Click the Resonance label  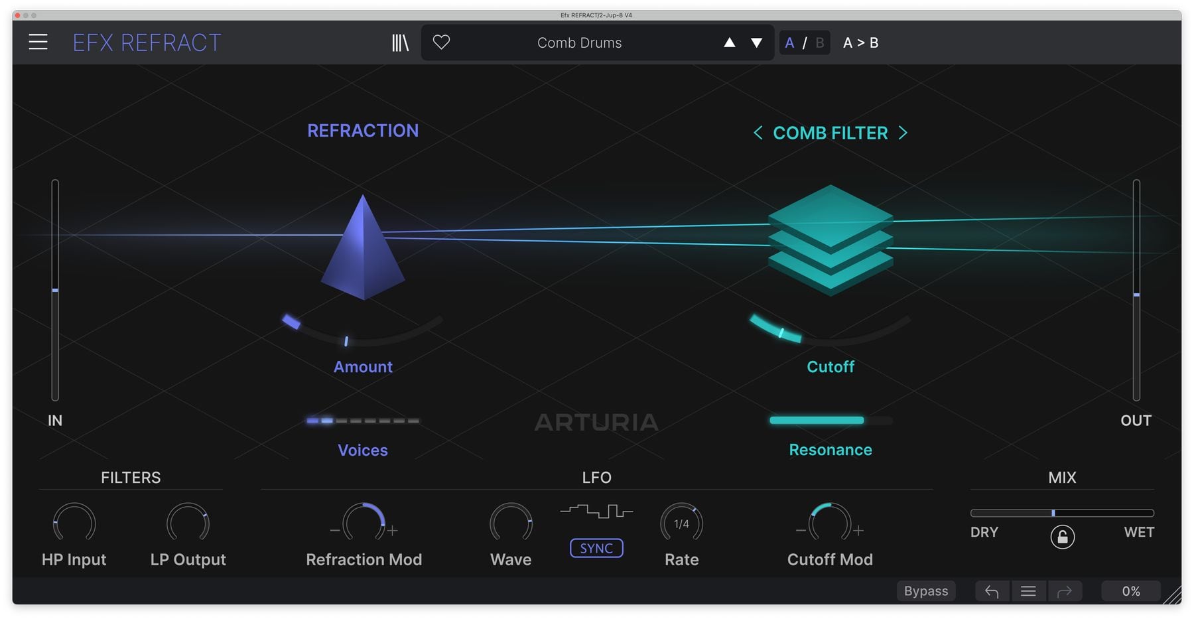830,450
